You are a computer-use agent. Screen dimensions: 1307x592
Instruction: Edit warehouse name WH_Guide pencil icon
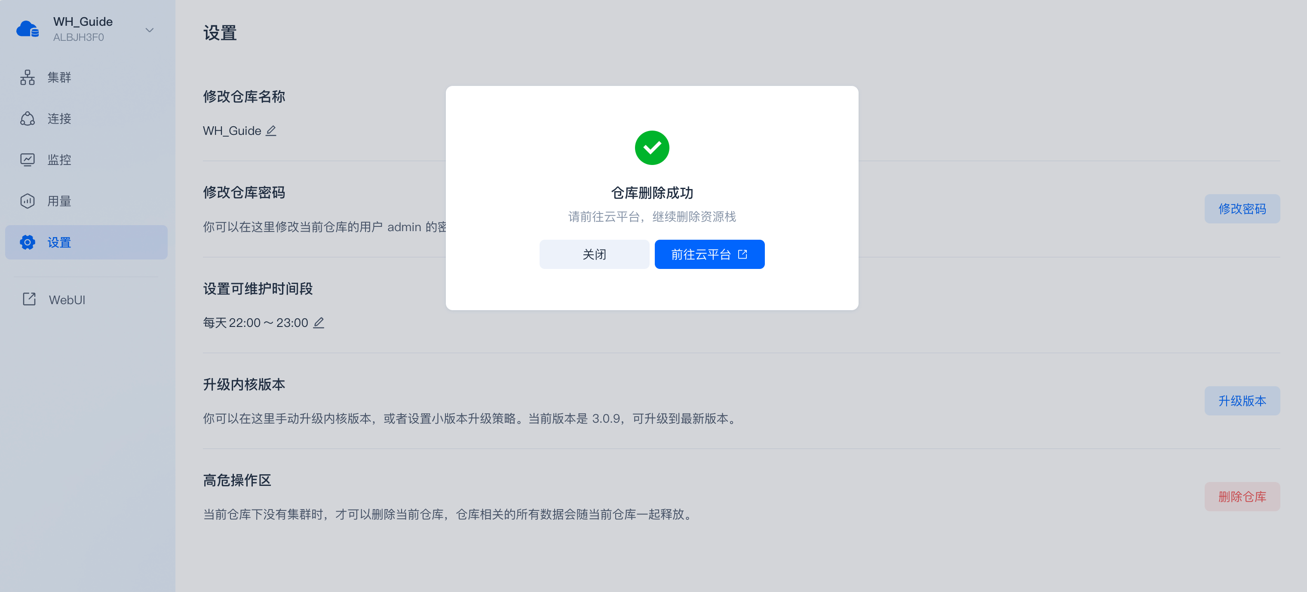tap(271, 131)
